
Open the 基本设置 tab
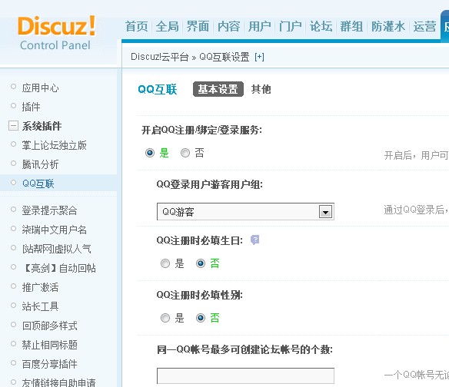click(x=218, y=89)
